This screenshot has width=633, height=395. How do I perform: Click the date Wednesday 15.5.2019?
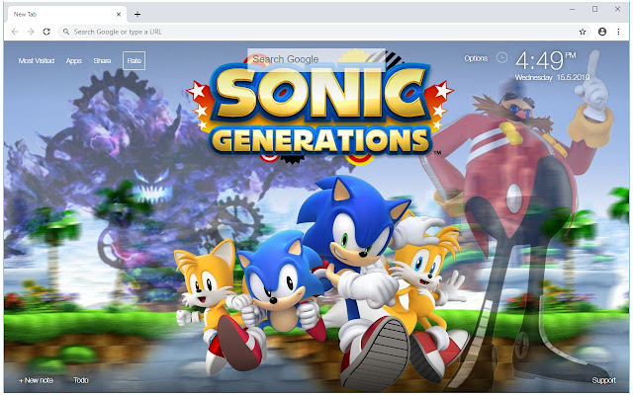[x=552, y=77]
